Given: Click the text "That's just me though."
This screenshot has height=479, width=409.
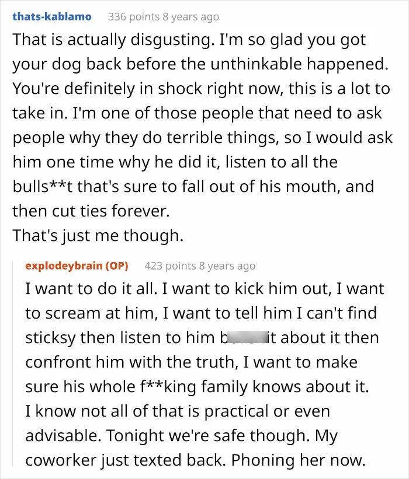Looking at the screenshot, I should [x=98, y=236].
